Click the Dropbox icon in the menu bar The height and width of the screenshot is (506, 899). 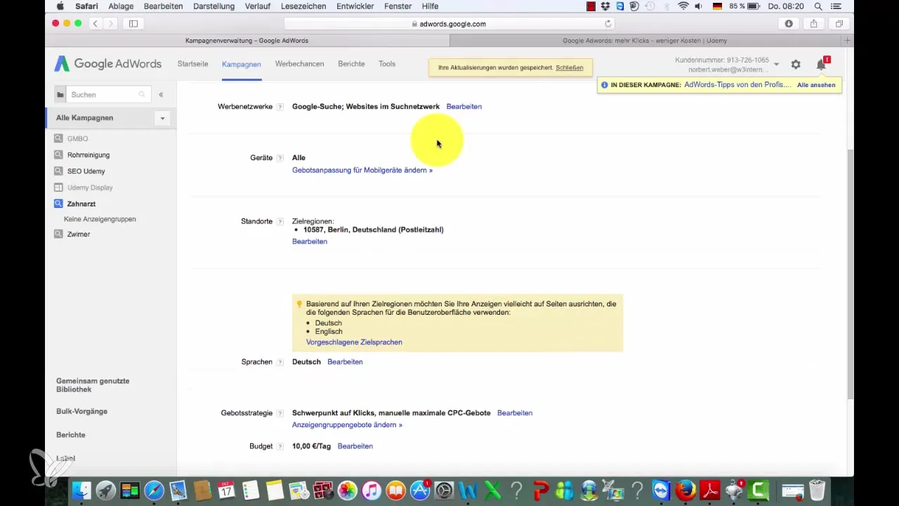[x=605, y=6]
